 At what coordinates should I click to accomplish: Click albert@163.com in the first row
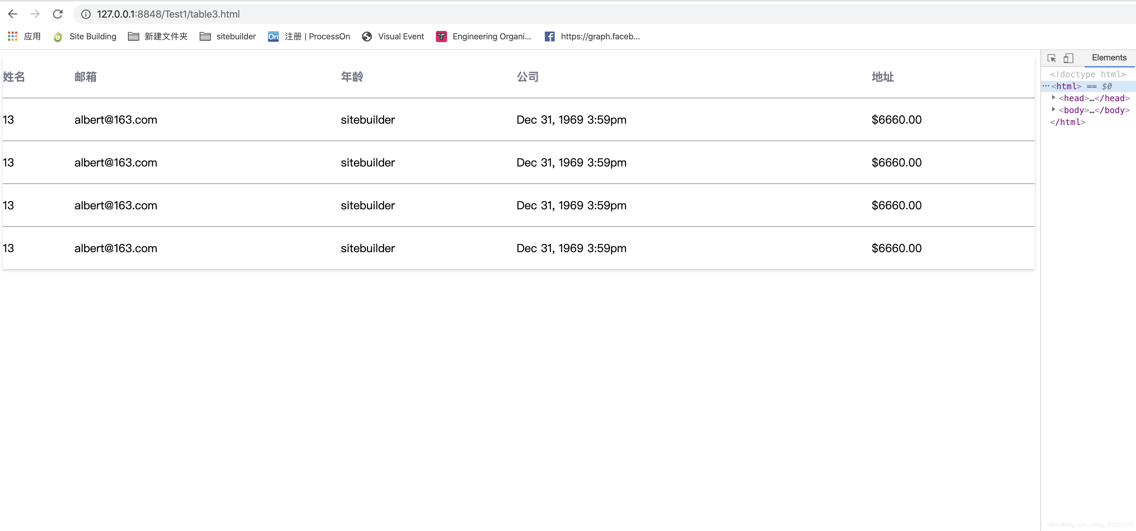[x=116, y=119]
